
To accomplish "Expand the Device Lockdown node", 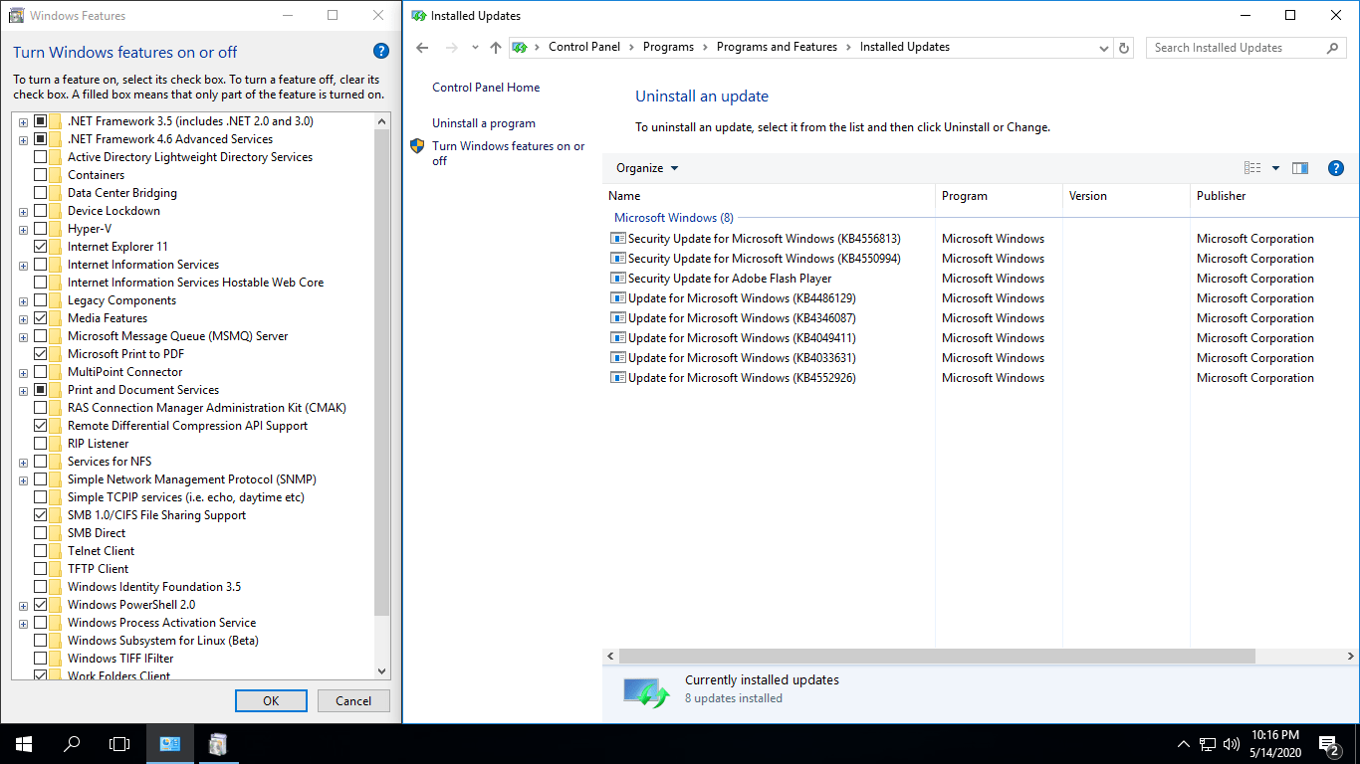I will tap(23, 211).
